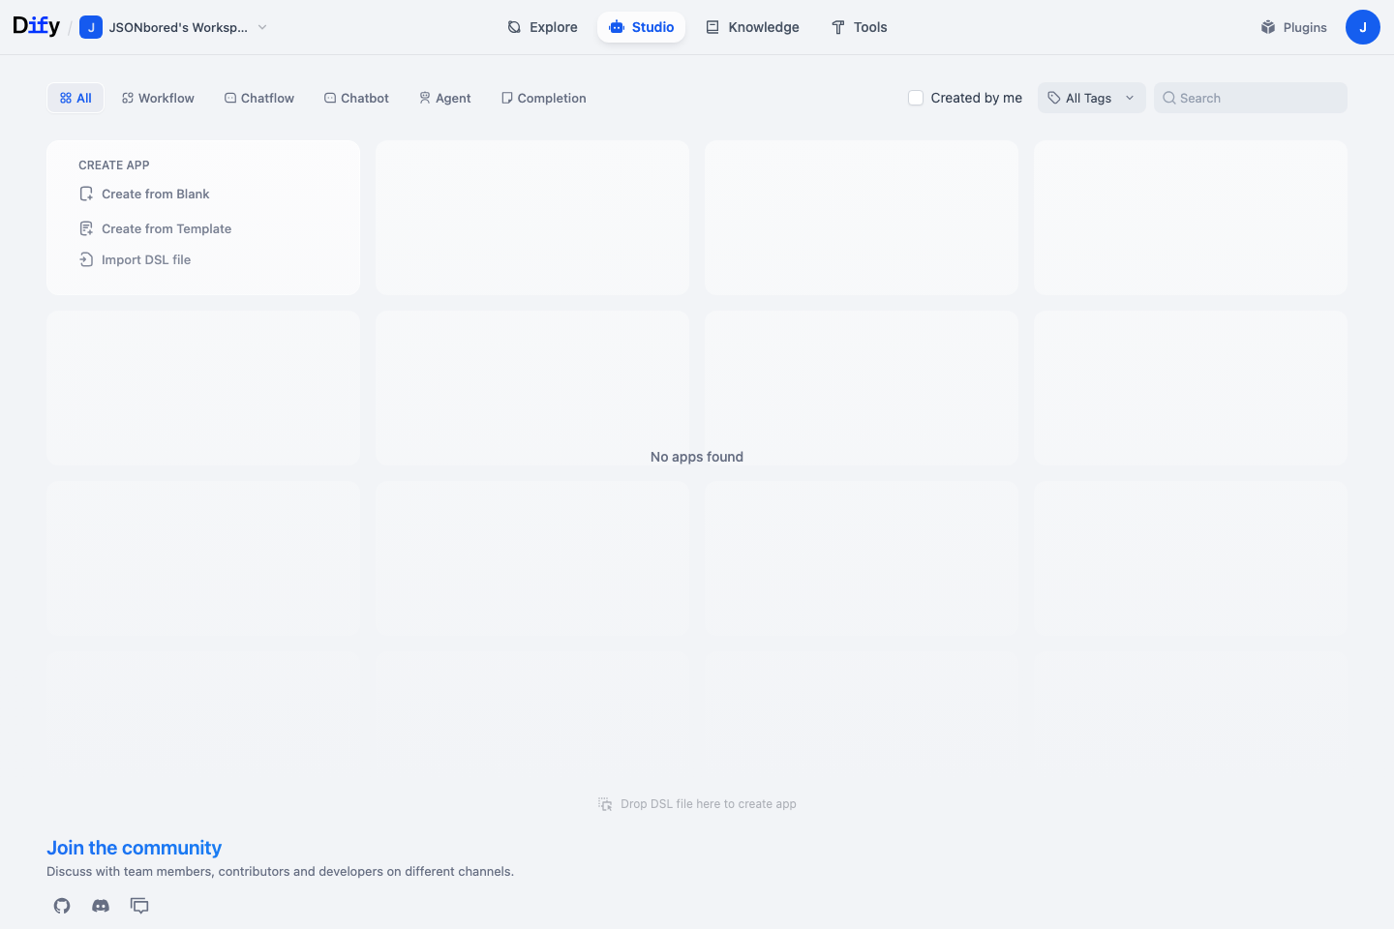Tick the Created by me checkbox

tap(916, 98)
